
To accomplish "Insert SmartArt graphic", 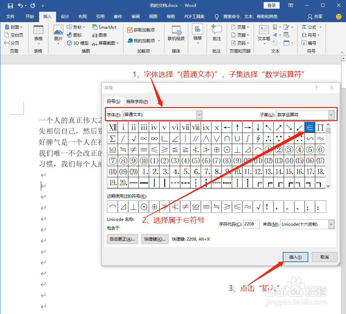I will [104, 27].
